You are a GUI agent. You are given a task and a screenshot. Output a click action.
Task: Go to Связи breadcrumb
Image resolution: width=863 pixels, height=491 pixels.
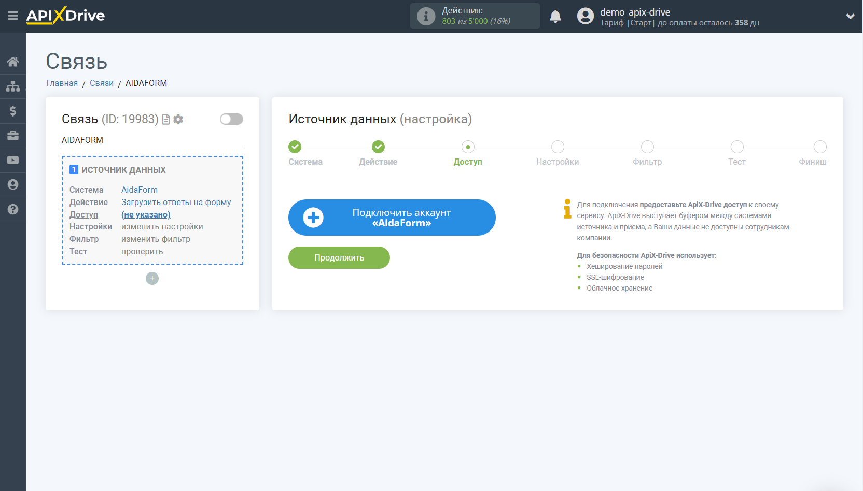pos(102,83)
